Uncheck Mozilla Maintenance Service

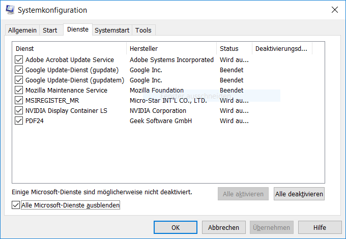[x=19, y=91]
